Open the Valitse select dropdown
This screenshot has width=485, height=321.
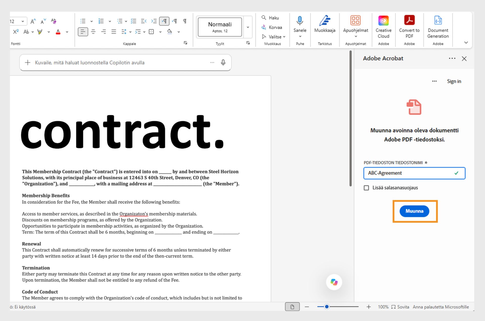(274, 37)
